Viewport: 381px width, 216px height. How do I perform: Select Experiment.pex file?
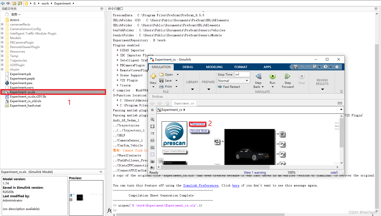coord(21,83)
